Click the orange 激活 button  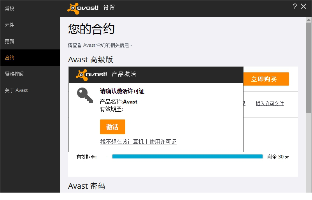click(x=112, y=127)
